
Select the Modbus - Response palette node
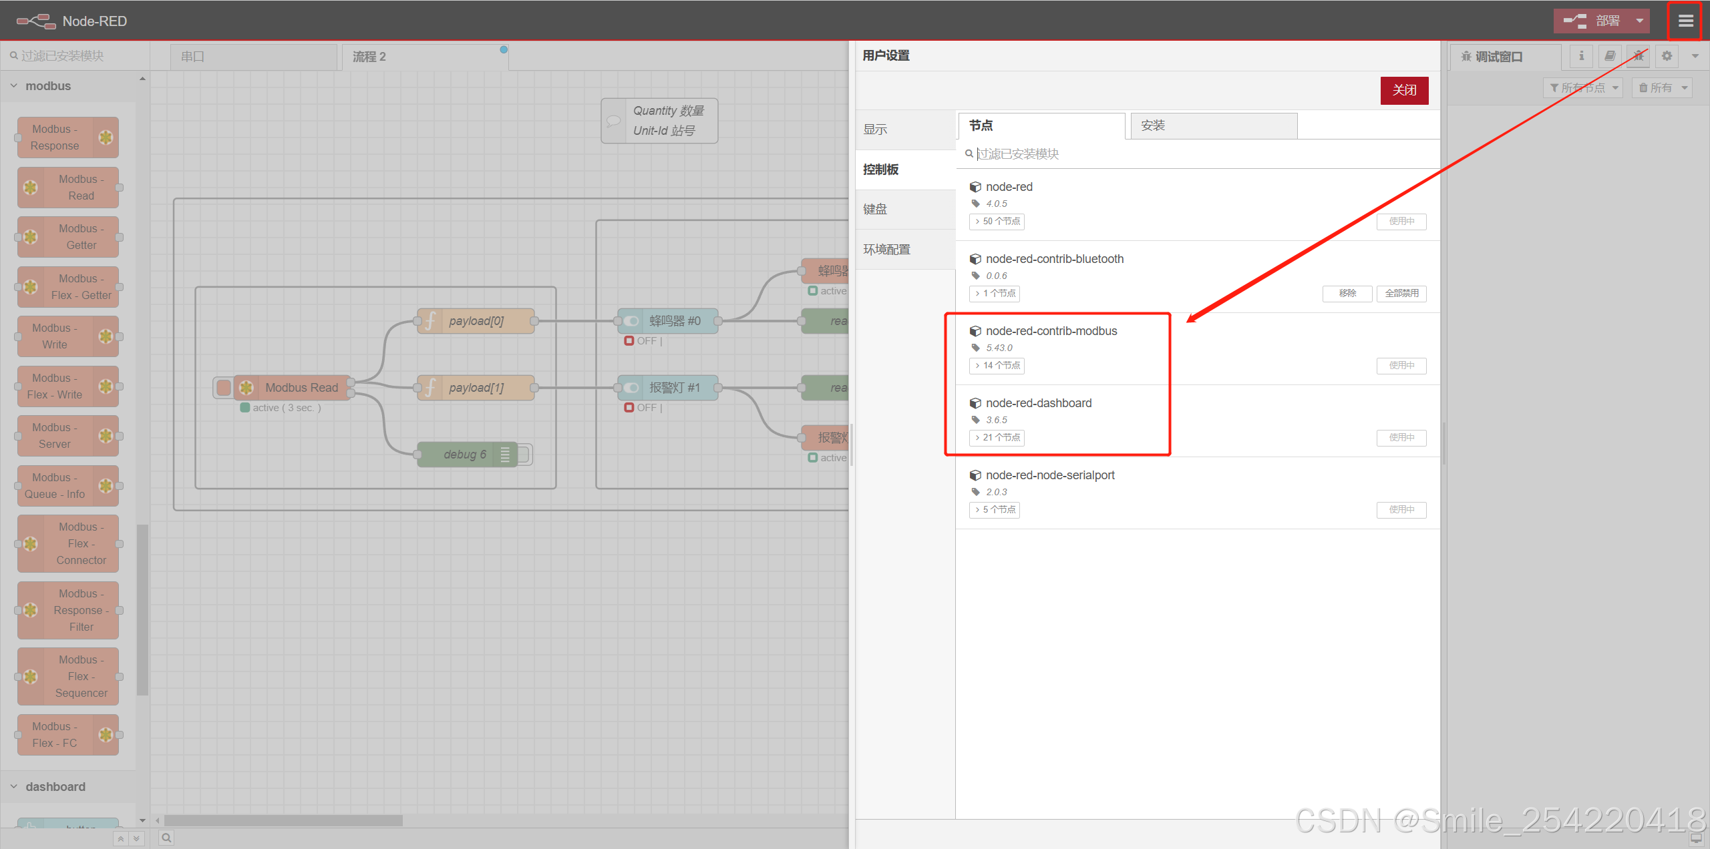(68, 137)
